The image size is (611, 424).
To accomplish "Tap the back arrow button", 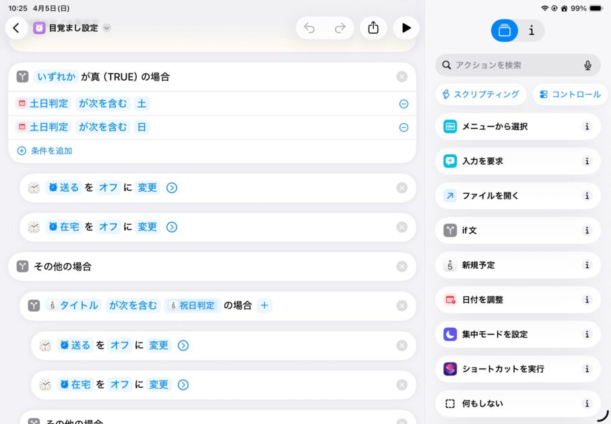I will click(16, 28).
